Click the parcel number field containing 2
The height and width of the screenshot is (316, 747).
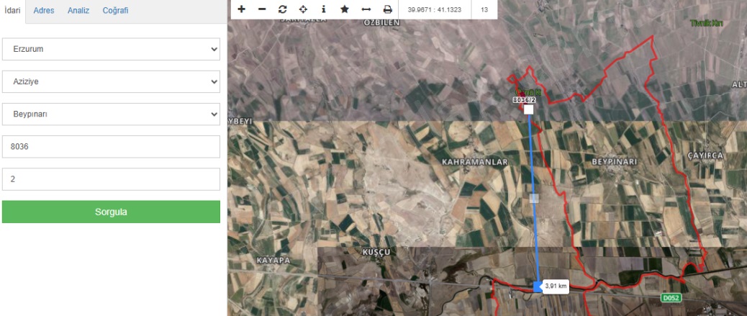pos(111,179)
